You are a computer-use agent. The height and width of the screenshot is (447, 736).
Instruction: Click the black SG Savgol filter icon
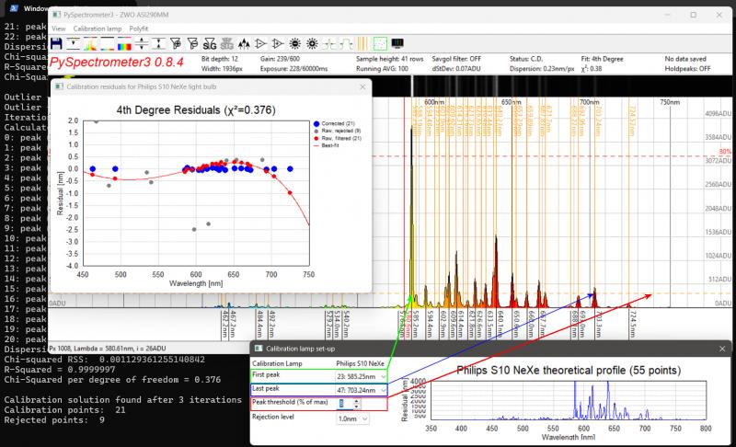click(x=209, y=43)
